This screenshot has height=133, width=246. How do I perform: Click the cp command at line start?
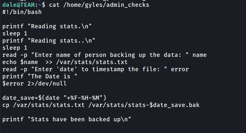6,105
